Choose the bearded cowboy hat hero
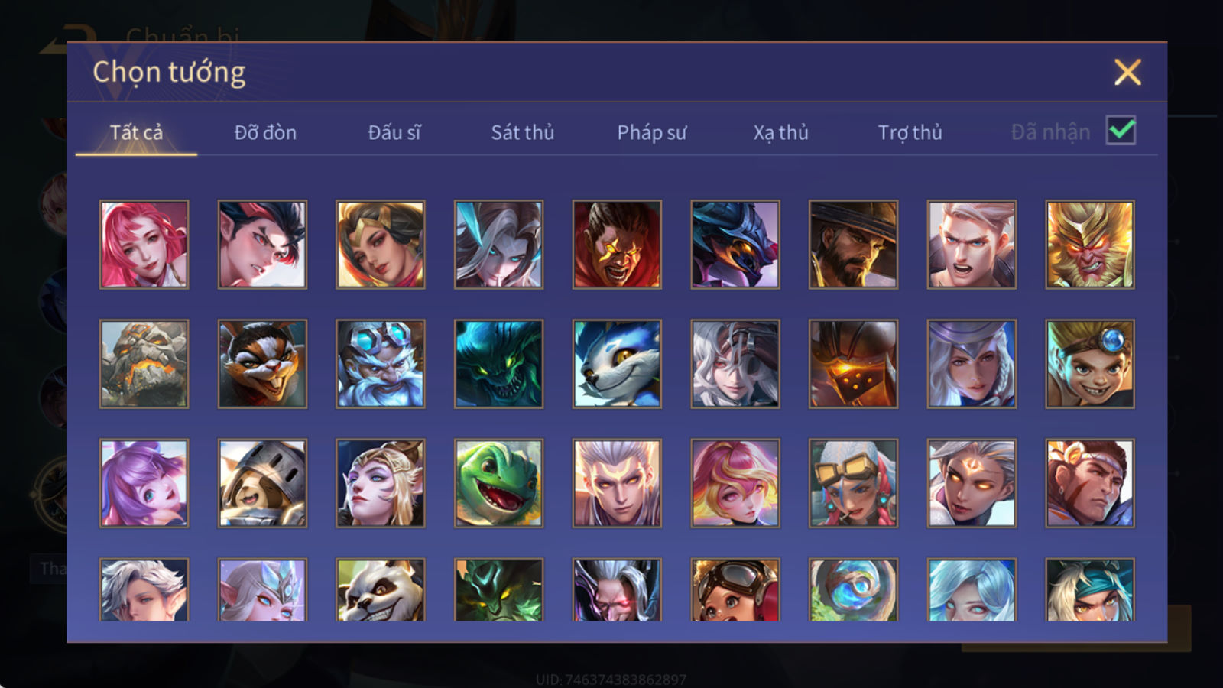The height and width of the screenshot is (688, 1223). point(853,245)
